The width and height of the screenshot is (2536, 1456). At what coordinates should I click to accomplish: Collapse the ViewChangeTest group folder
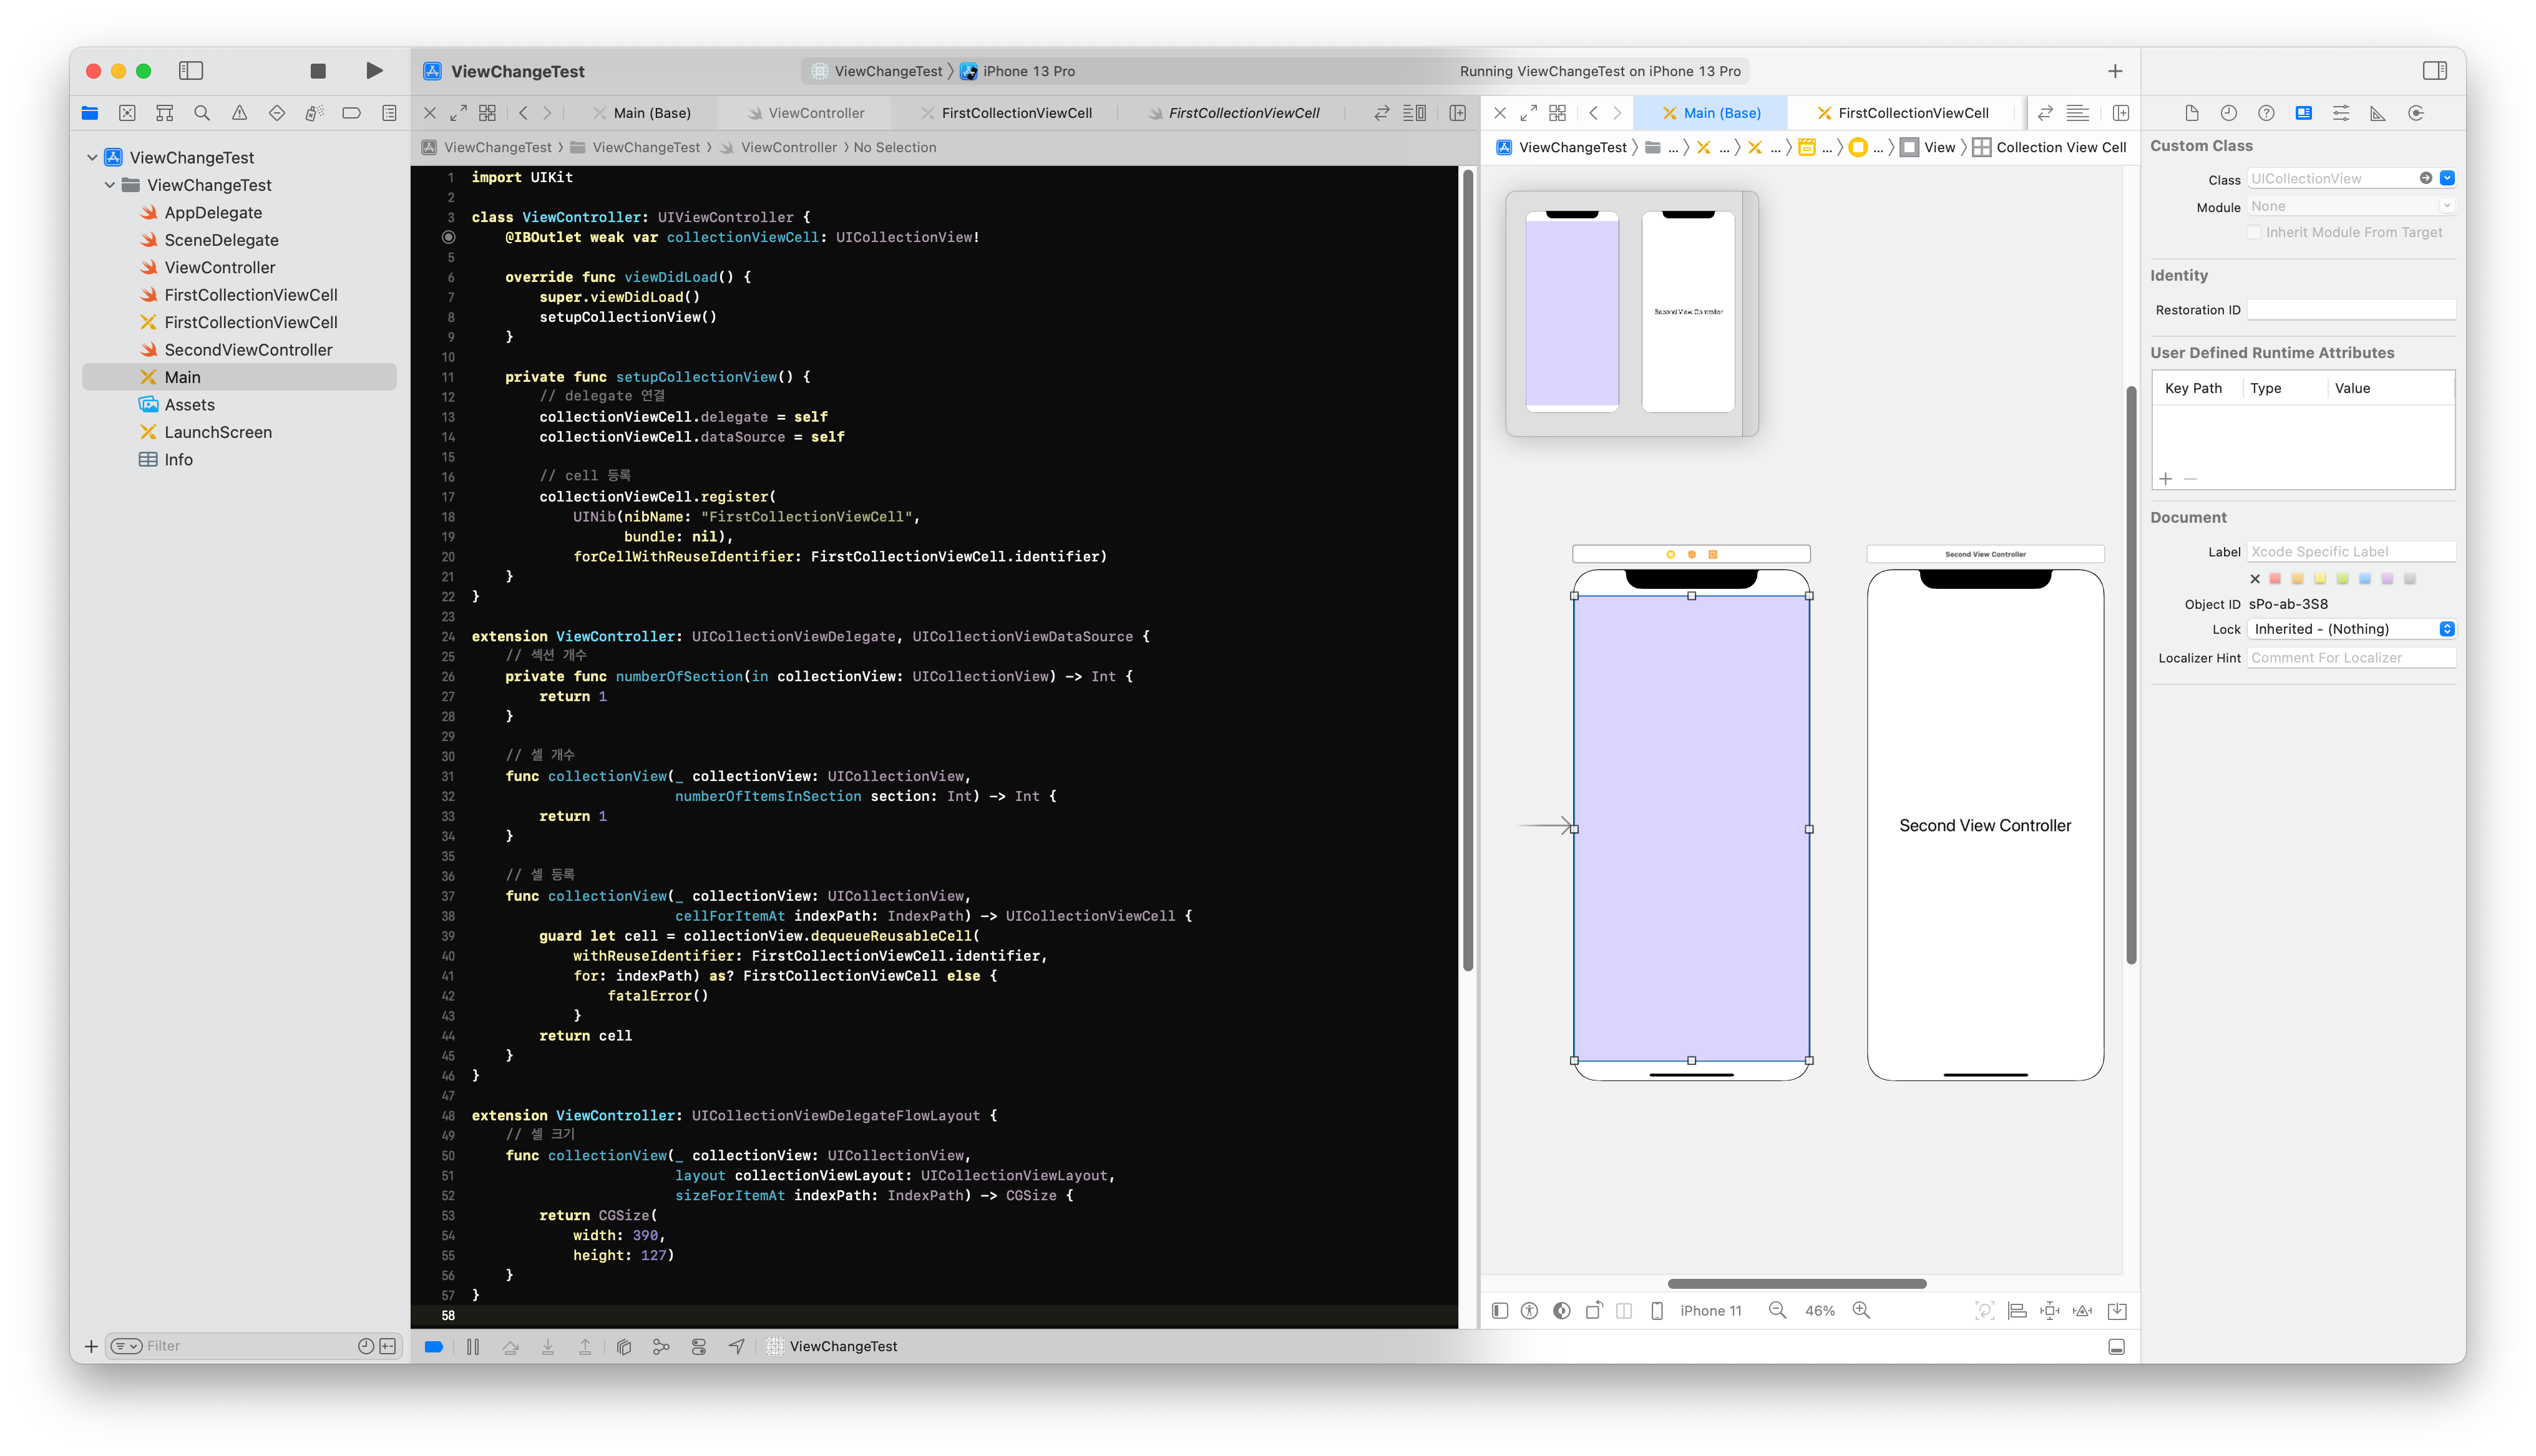tap(110, 185)
